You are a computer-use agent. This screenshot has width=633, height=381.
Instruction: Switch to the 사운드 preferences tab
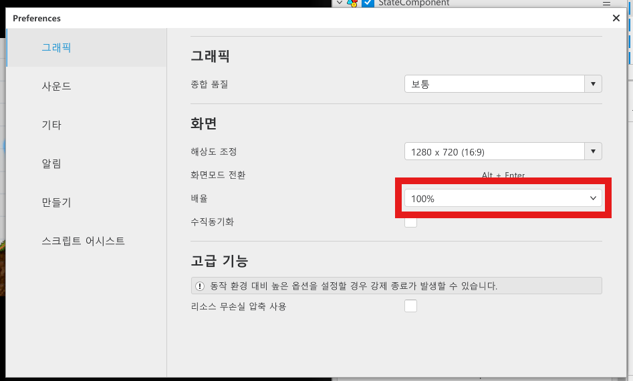pos(86,86)
